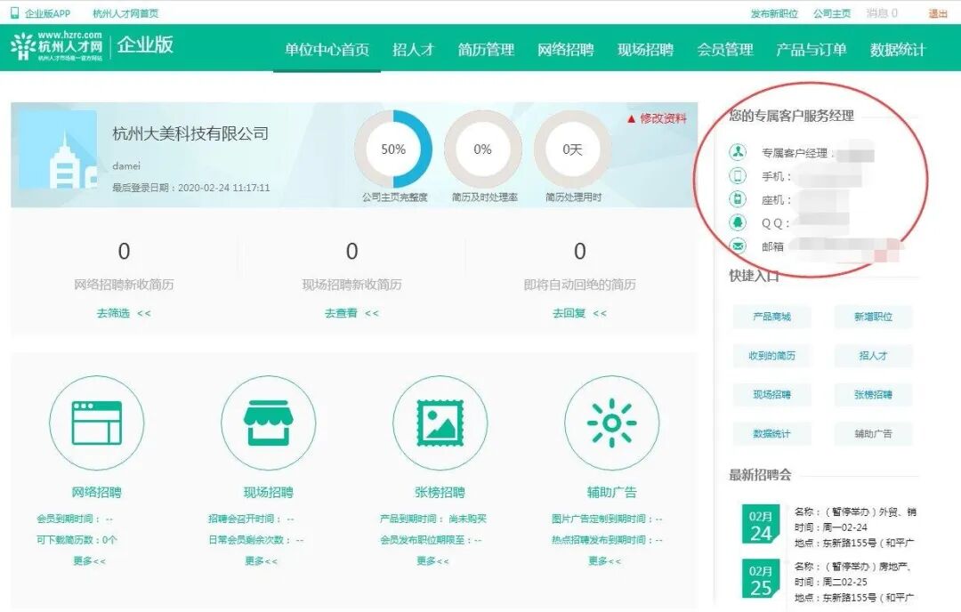961x612 pixels.
Task: Click the 消息 0 notification link
Action: tap(883, 12)
